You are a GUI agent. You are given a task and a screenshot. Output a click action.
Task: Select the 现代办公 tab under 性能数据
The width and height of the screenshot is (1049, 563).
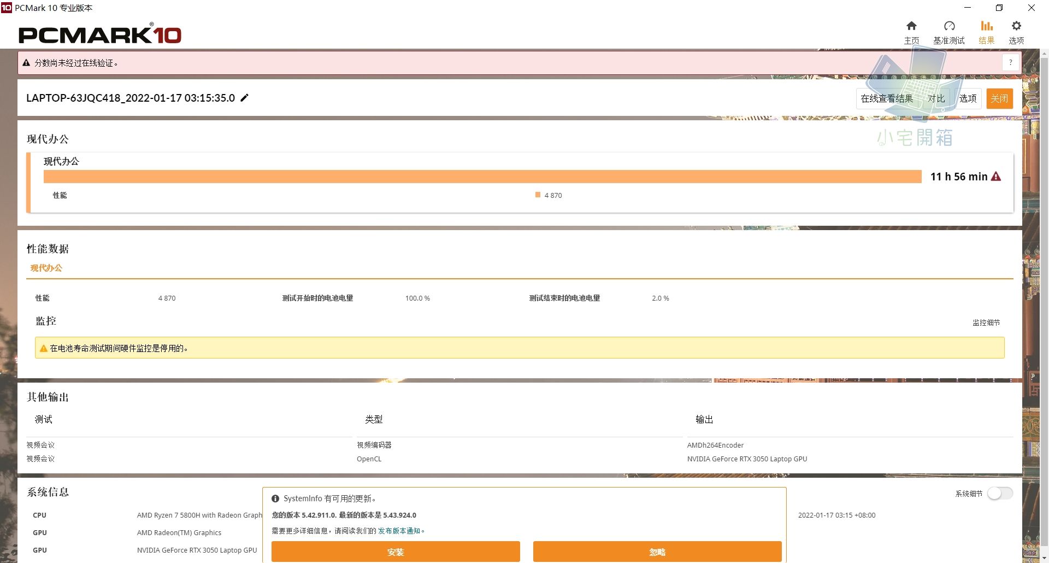[x=46, y=268]
